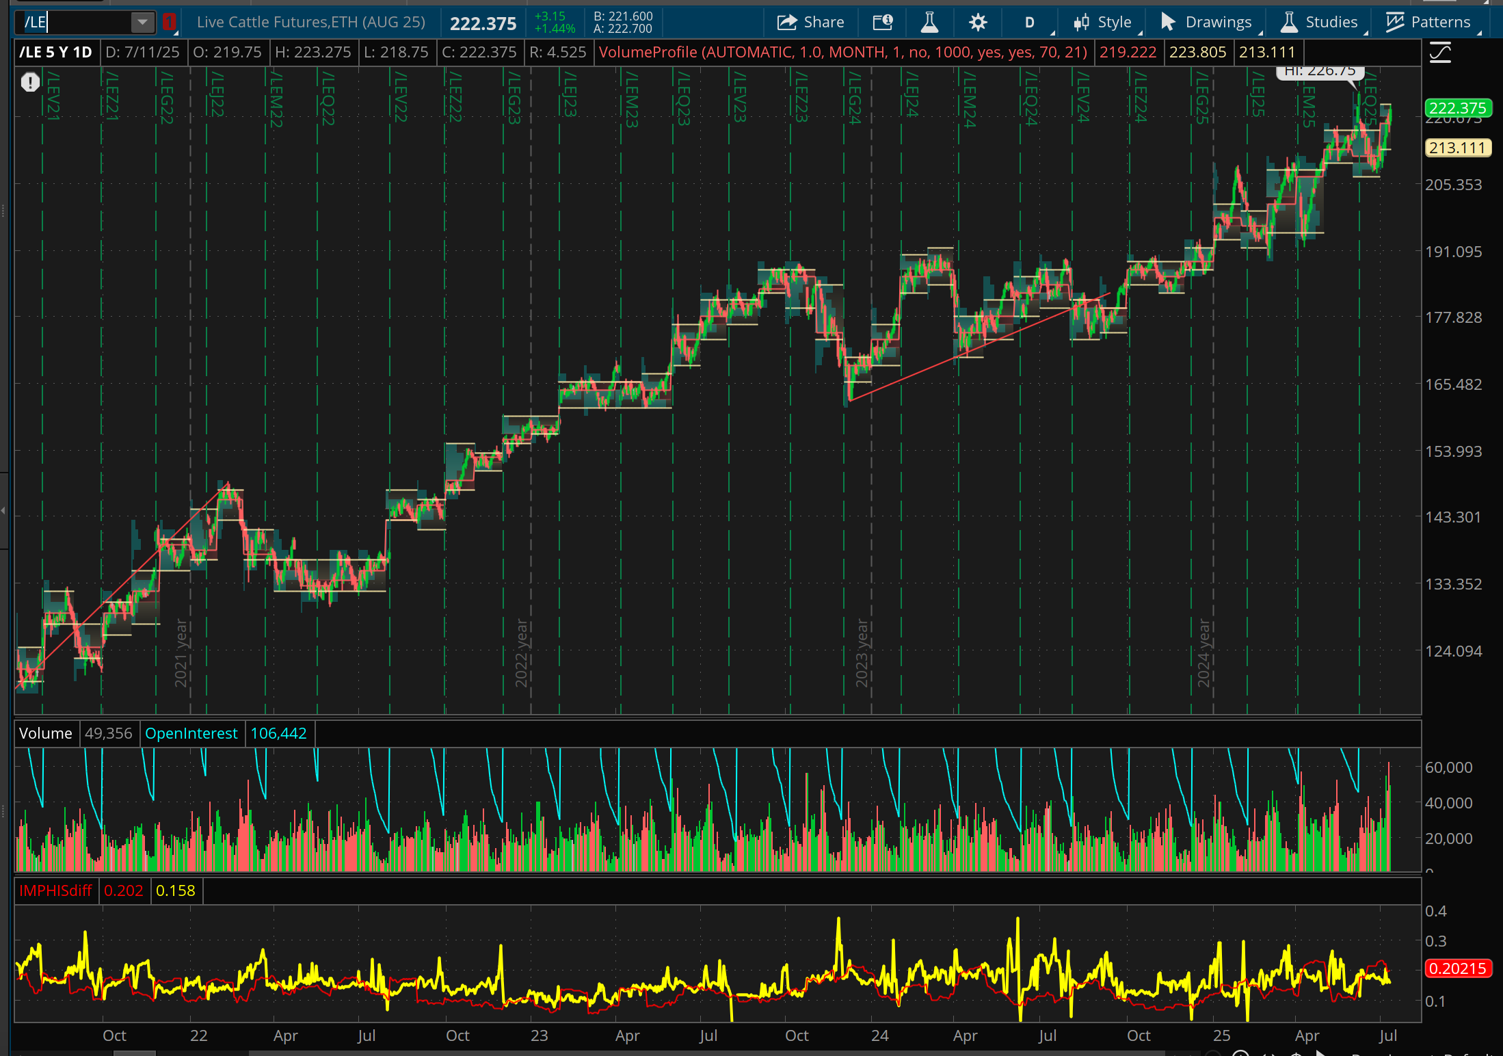Select the OpenInterest study label
This screenshot has width=1503, height=1056.
pos(191,733)
